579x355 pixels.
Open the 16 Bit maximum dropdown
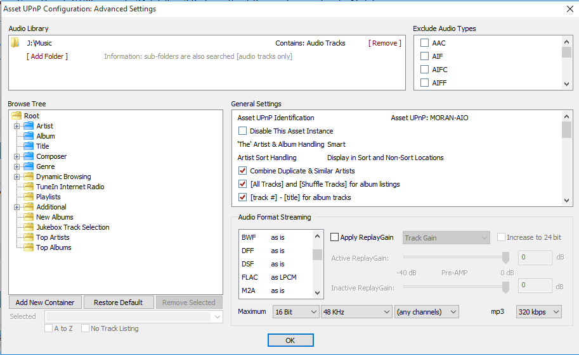click(x=296, y=312)
